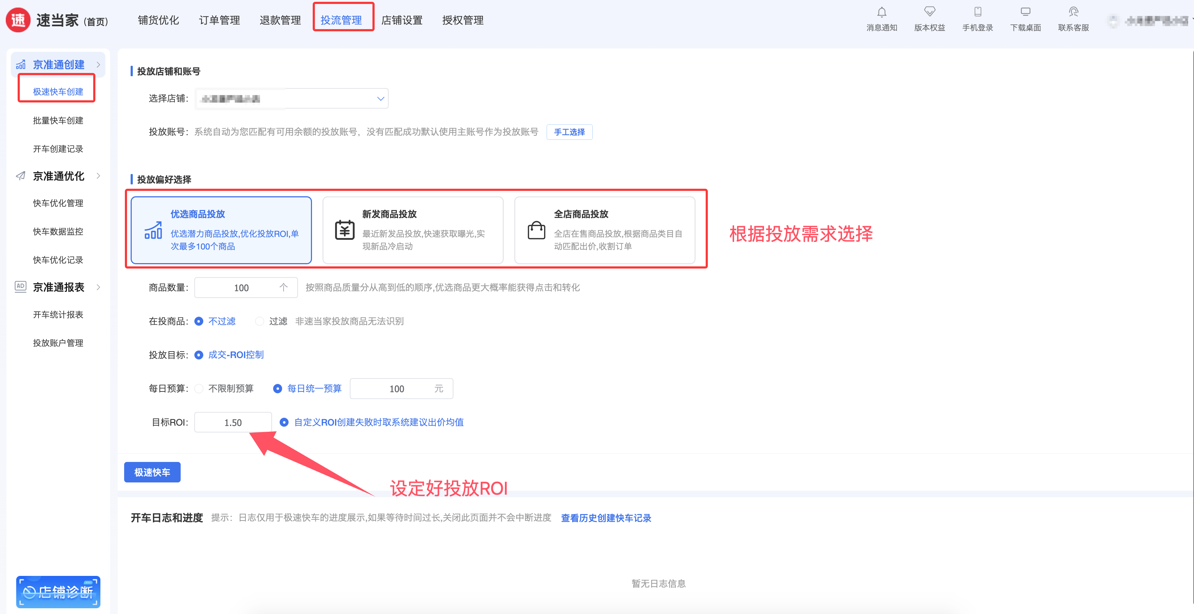The image size is (1194, 614).
Task: Click the 目标ROI input field
Action: 233,422
